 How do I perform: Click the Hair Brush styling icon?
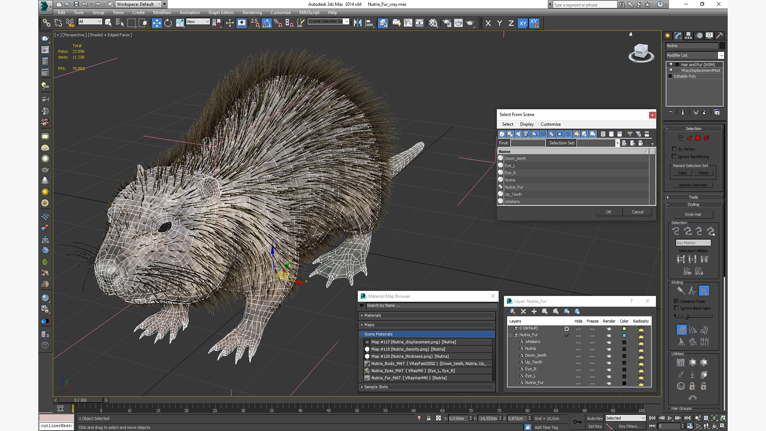(681, 291)
